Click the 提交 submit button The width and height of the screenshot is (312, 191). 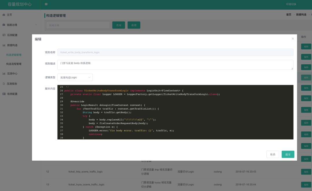[288, 154]
